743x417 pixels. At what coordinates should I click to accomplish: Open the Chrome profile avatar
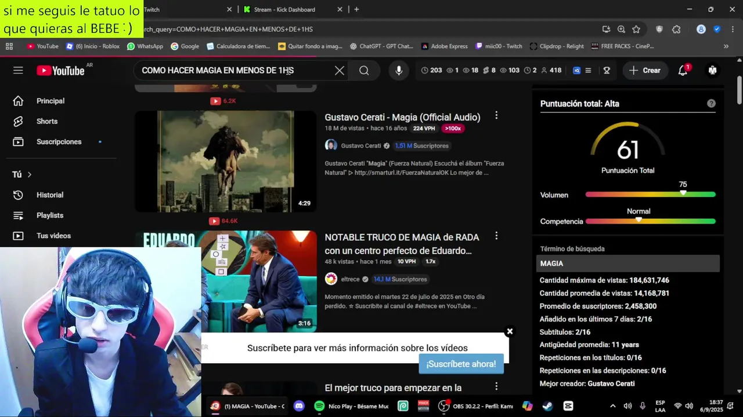(x=701, y=29)
